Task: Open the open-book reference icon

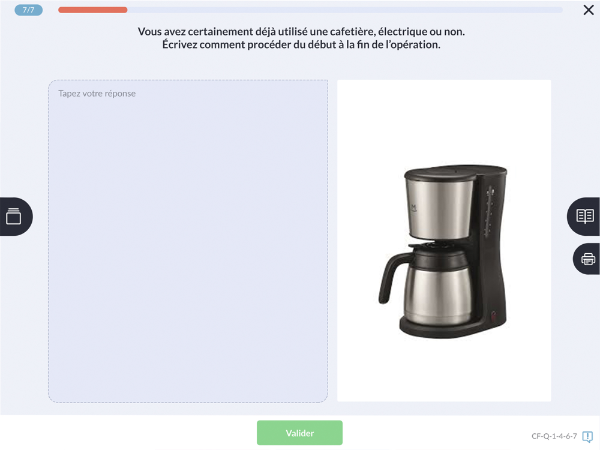Action: click(x=585, y=216)
